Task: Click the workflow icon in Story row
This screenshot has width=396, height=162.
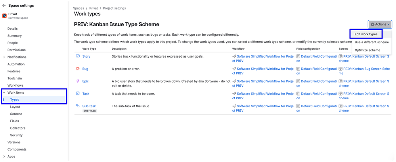Action: (234, 56)
